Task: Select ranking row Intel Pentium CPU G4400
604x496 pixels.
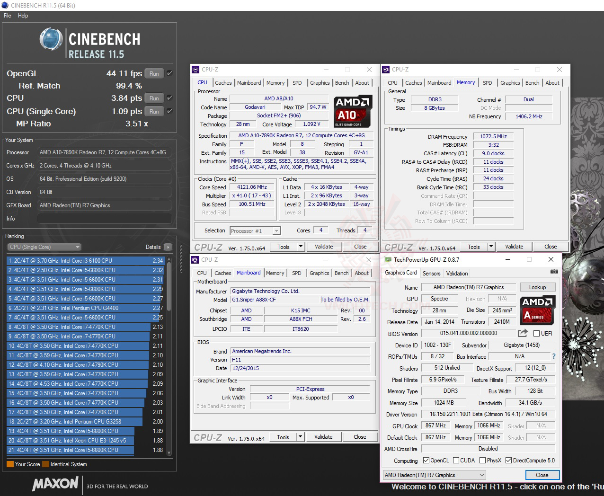Action: tap(85, 308)
